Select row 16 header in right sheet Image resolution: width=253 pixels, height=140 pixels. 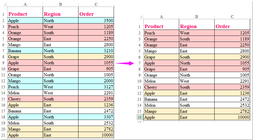pyautogui.click(x=140, y=117)
